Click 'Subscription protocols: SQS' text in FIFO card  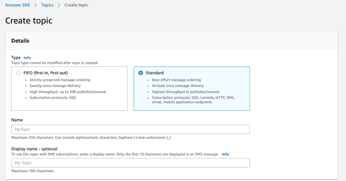point(53,98)
